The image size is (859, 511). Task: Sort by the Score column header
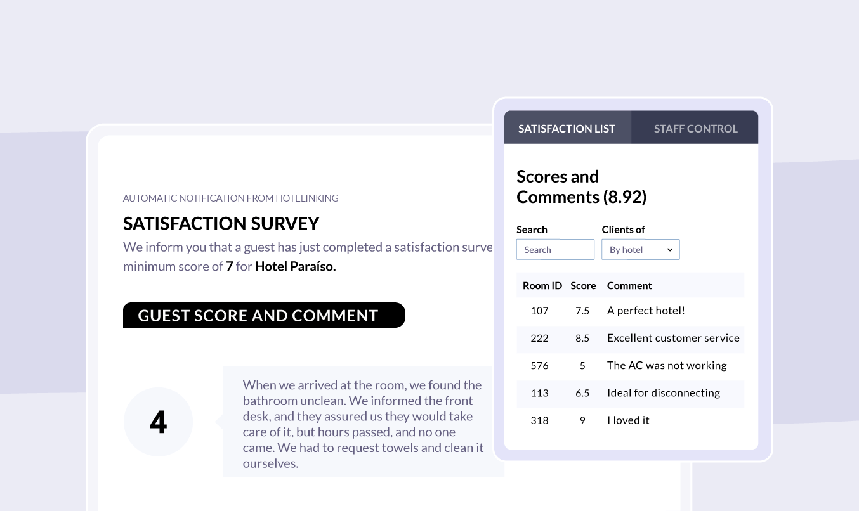coord(583,285)
